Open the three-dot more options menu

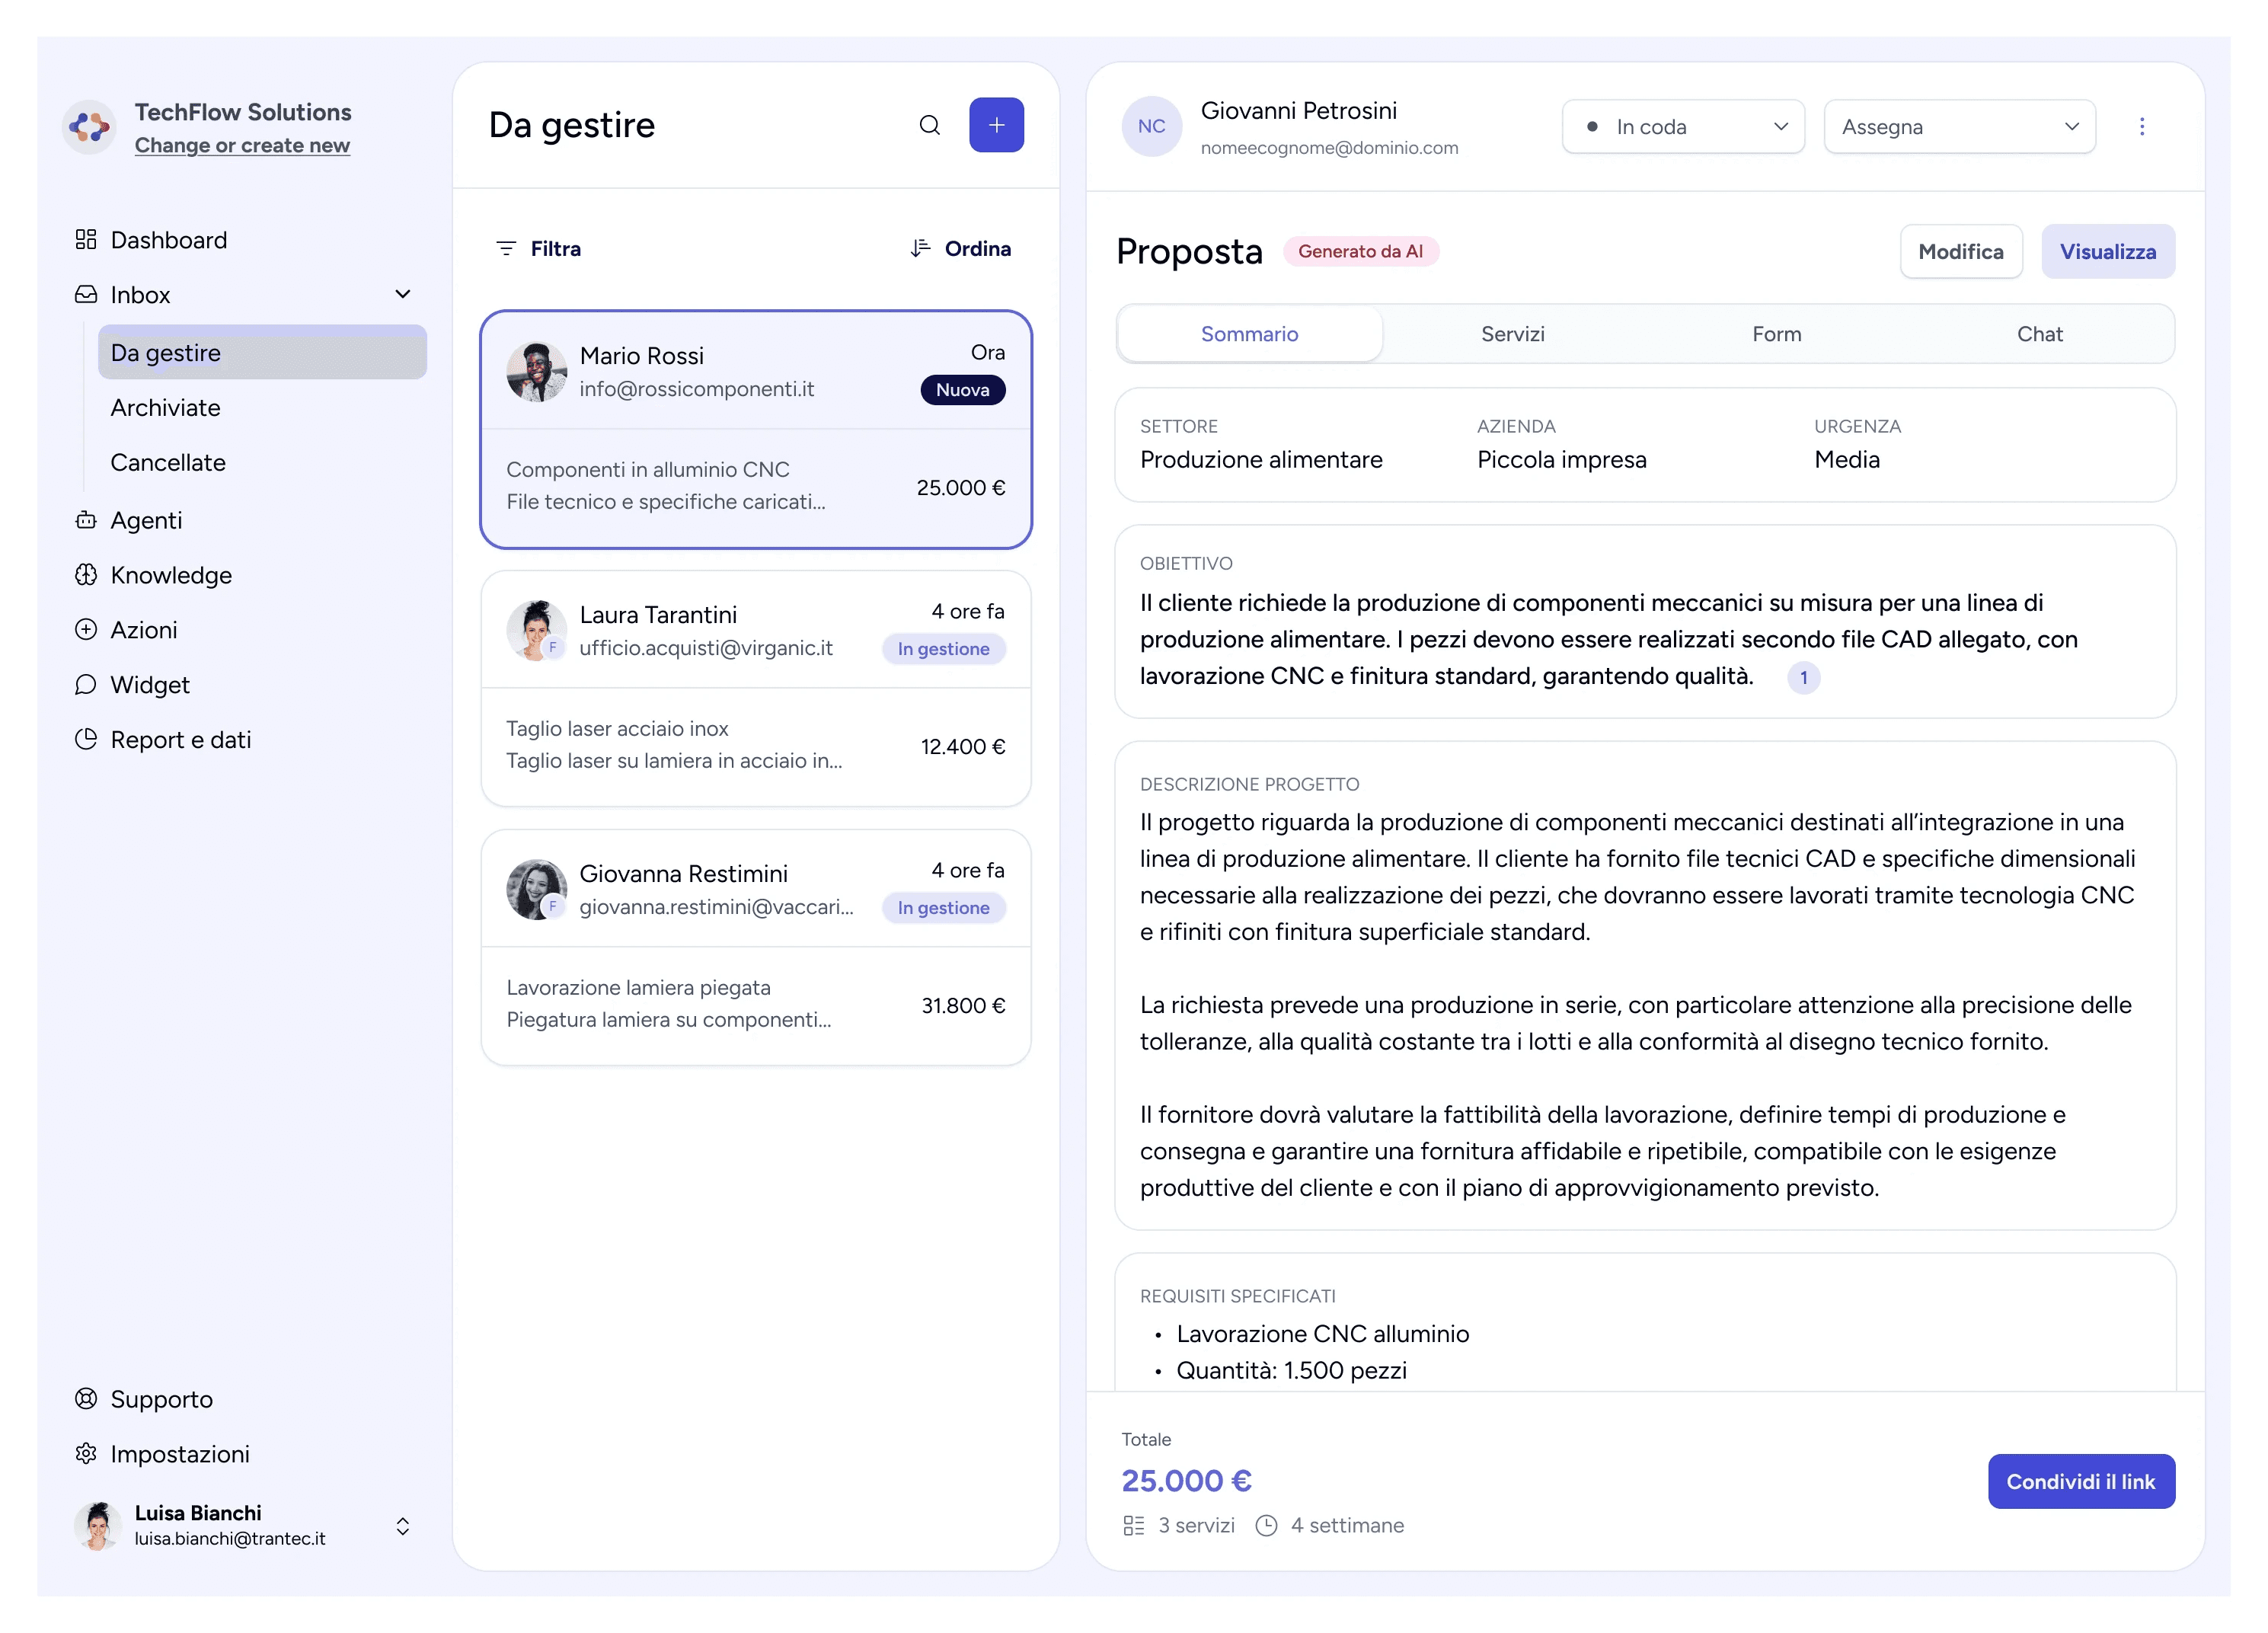pyautogui.click(x=2141, y=126)
